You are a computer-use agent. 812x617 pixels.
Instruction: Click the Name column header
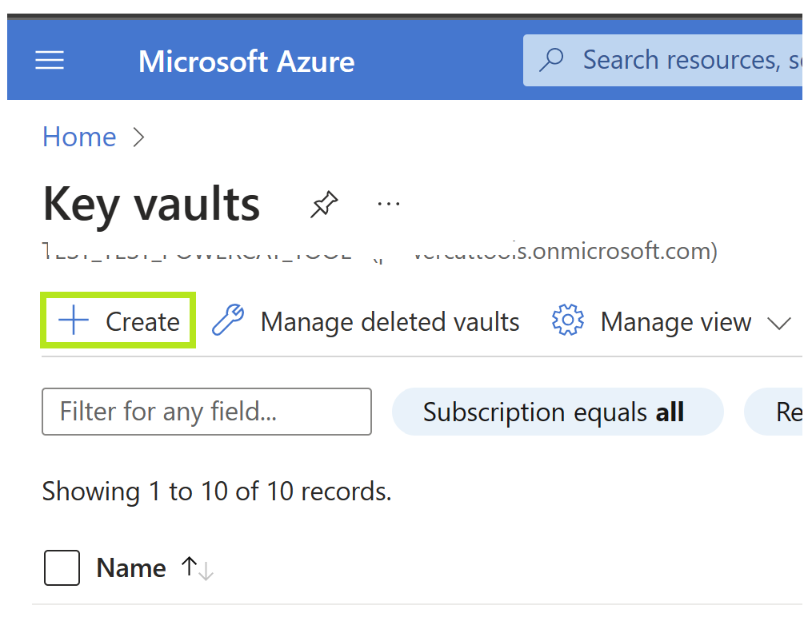point(131,568)
